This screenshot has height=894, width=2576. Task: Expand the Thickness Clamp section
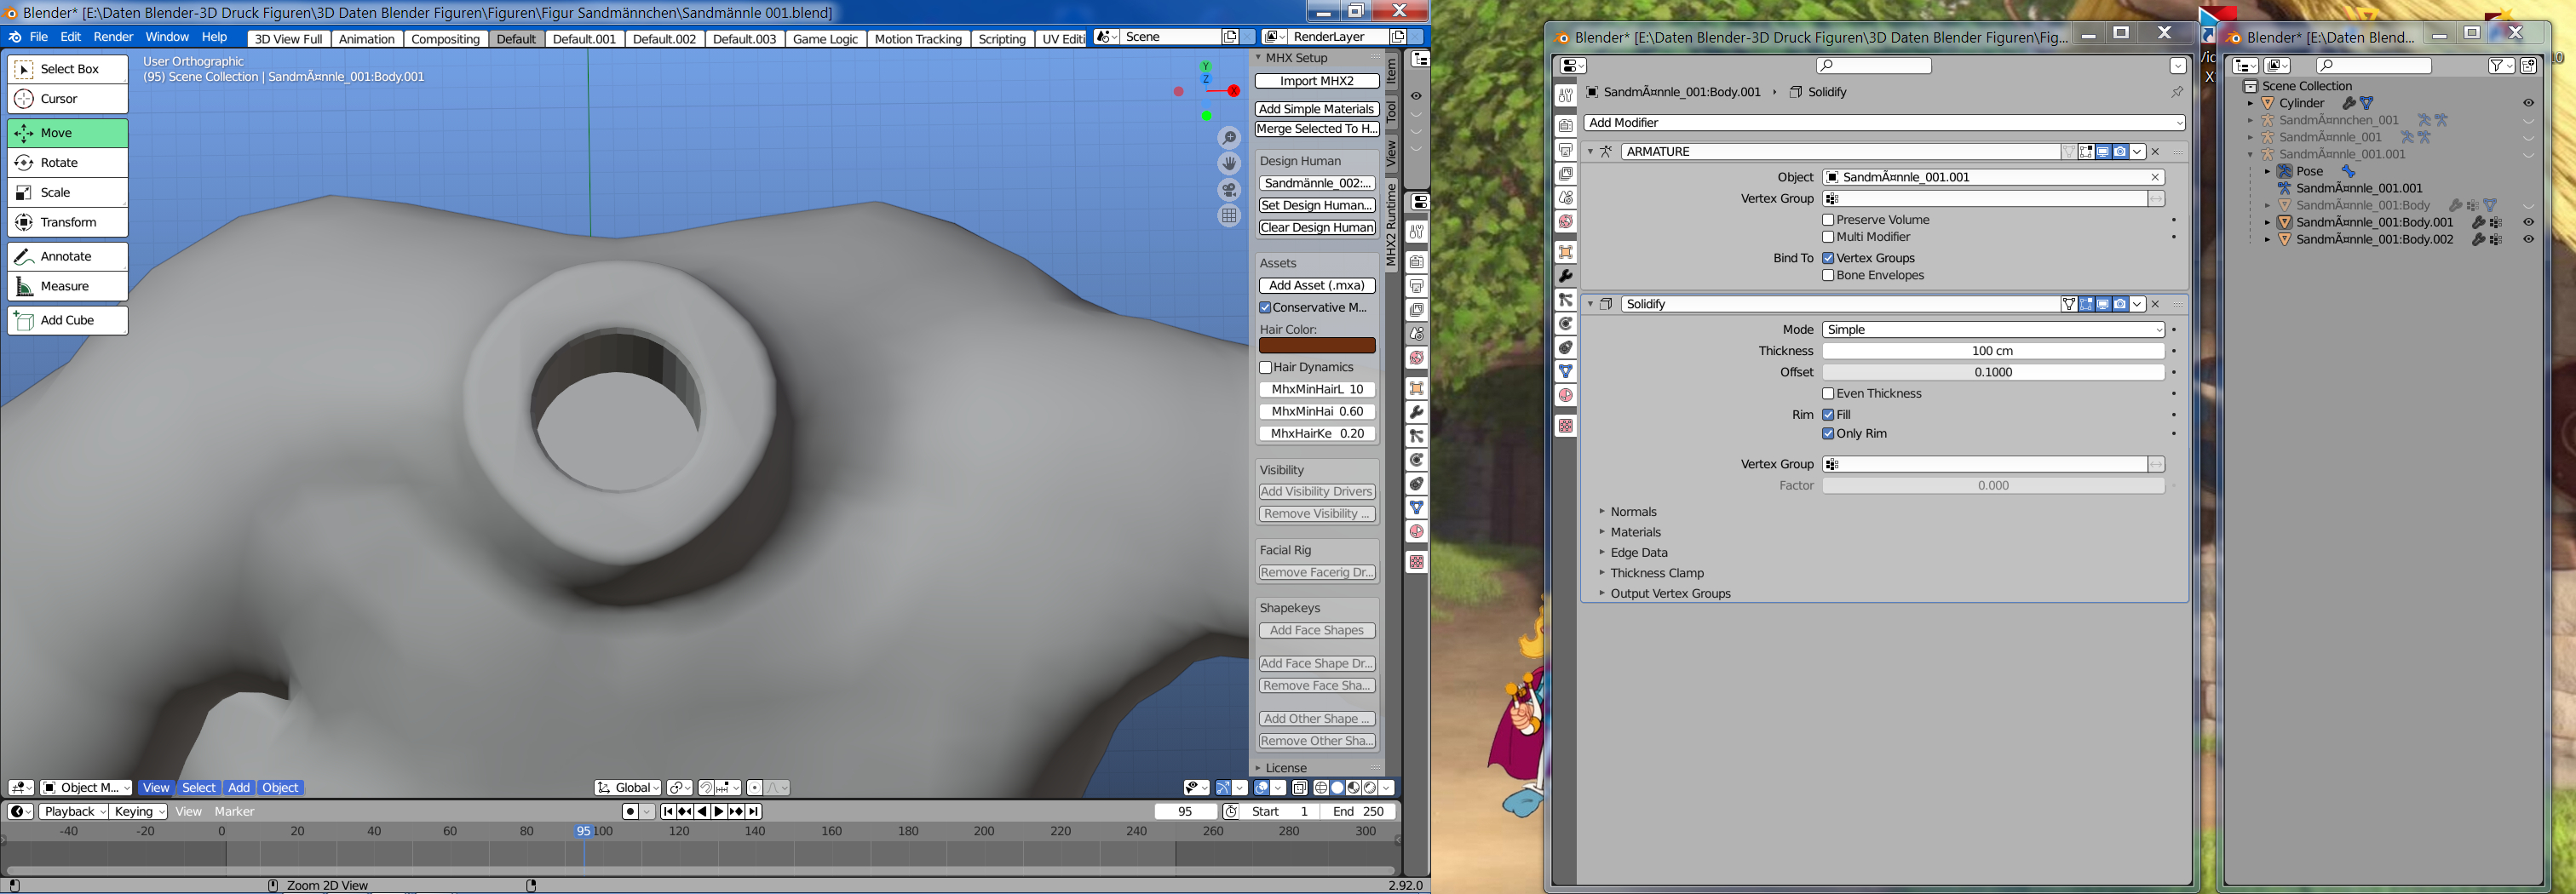pyautogui.click(x=1656, y=573)
